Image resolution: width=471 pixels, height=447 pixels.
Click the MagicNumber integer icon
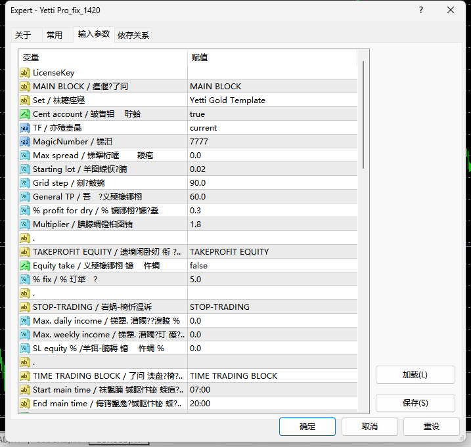coord(25,142)
